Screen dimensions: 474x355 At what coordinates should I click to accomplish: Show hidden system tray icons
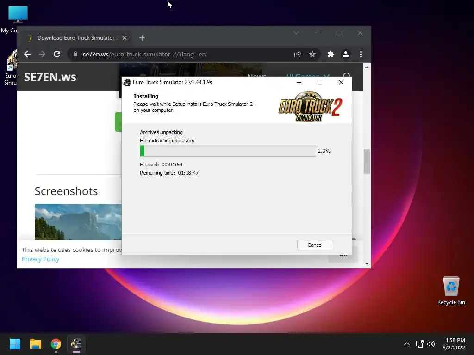[407, 344]
